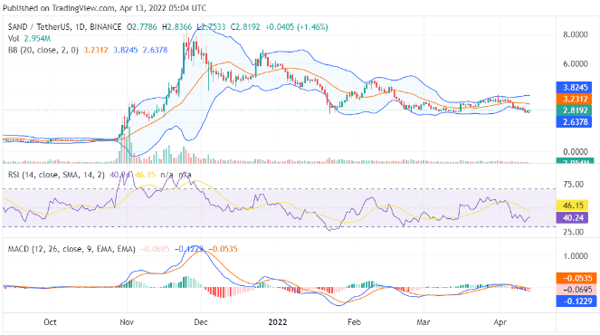Click orange 3.2312 price tag on axis
The width and height of the screenshot is (600, 335).
[x=574, y=99]
